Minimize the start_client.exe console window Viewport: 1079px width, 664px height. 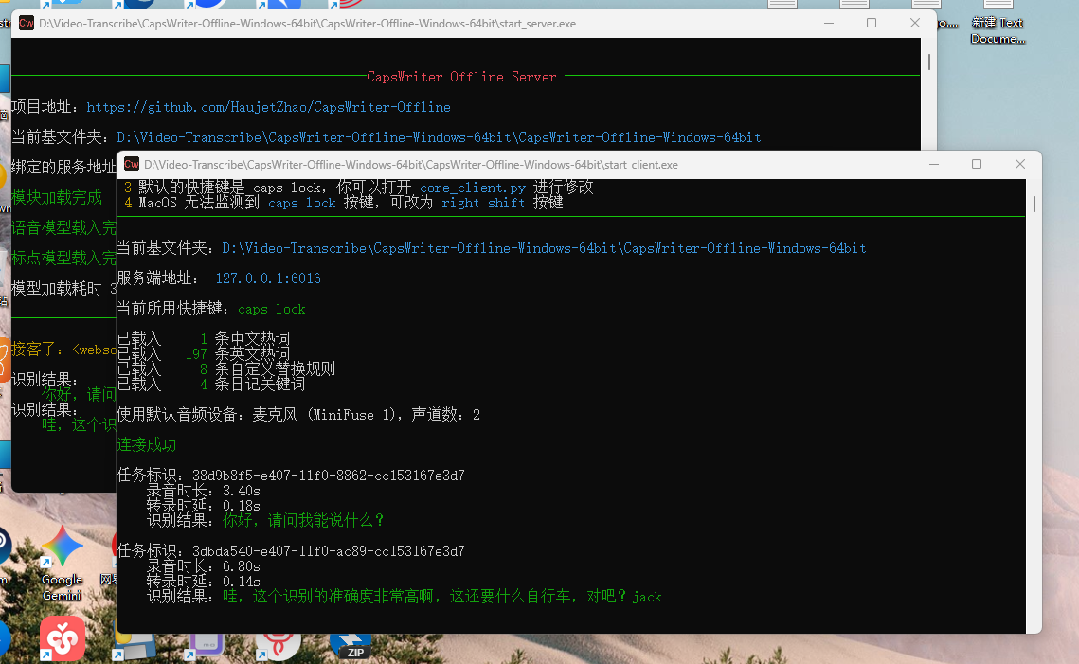pyautogui.click(x=933, y=164)
